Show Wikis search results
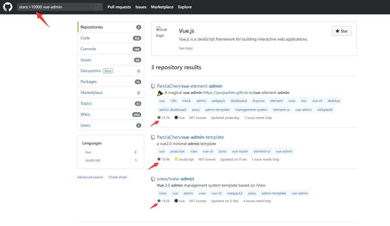This screenshot has width=390, height=226. click(85, 114)
